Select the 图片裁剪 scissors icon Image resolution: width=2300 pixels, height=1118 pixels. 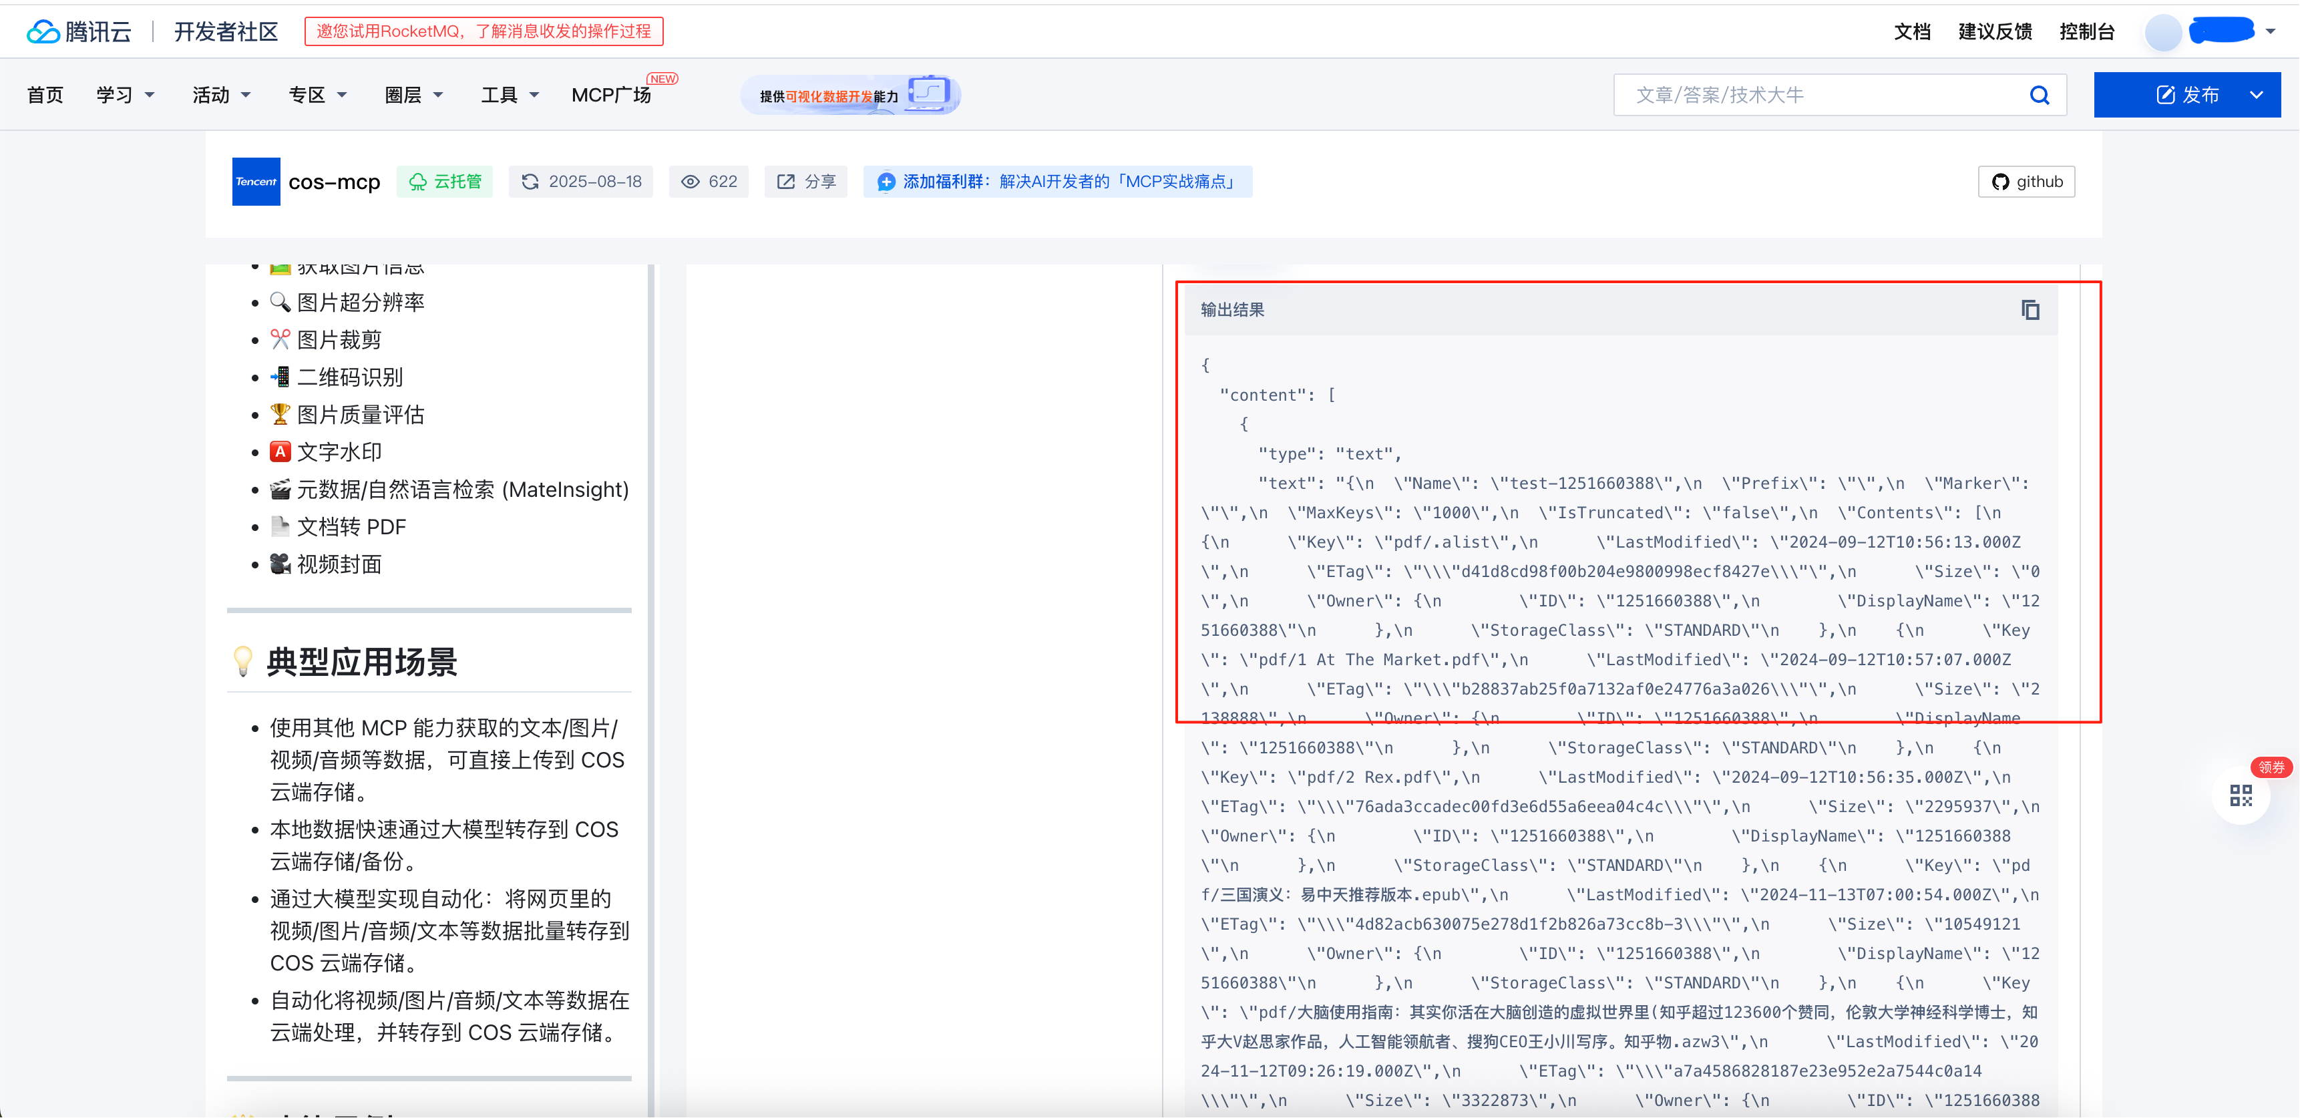tap(279, 339)
